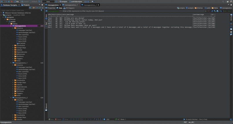This screenshot has width=233, height=124.
Task: Switch to the Data sub-tab
Action: (x=60, y=8)
